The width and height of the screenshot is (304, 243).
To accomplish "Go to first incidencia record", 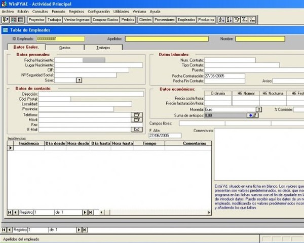I will pyautogui.click(x=10, y=213).
